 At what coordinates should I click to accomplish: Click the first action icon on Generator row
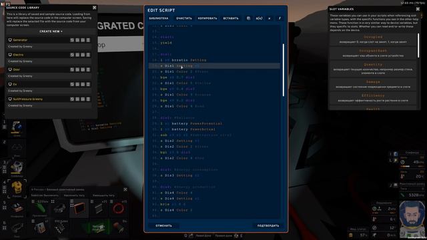pyautogui.click(x=72, y=40)
